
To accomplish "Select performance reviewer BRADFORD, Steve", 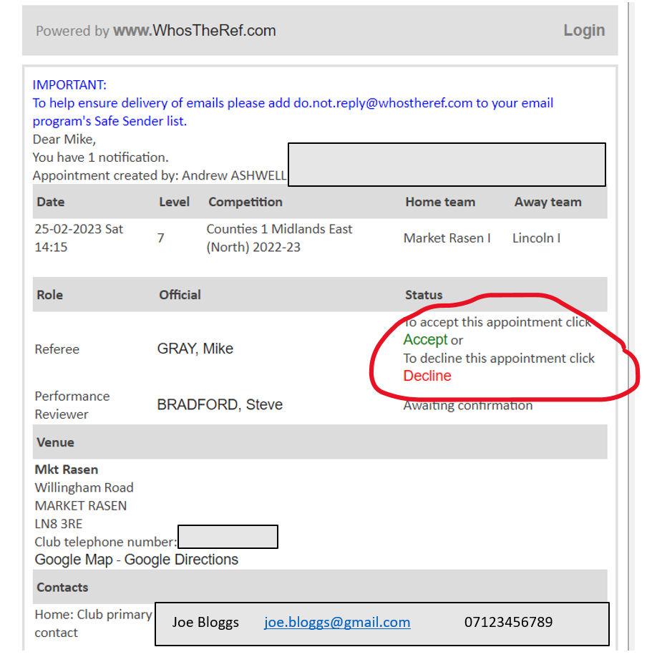I will pos(220,405).
